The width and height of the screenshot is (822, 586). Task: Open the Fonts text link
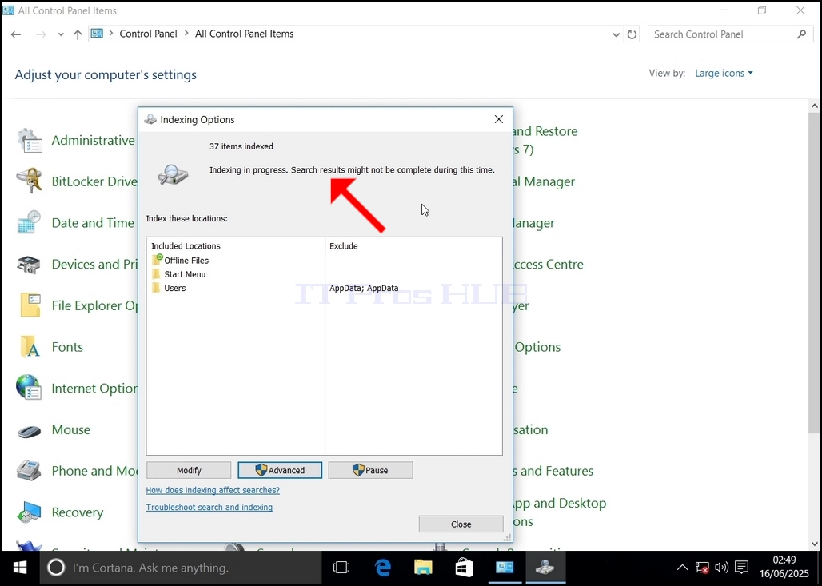click(x=67, y=347)
